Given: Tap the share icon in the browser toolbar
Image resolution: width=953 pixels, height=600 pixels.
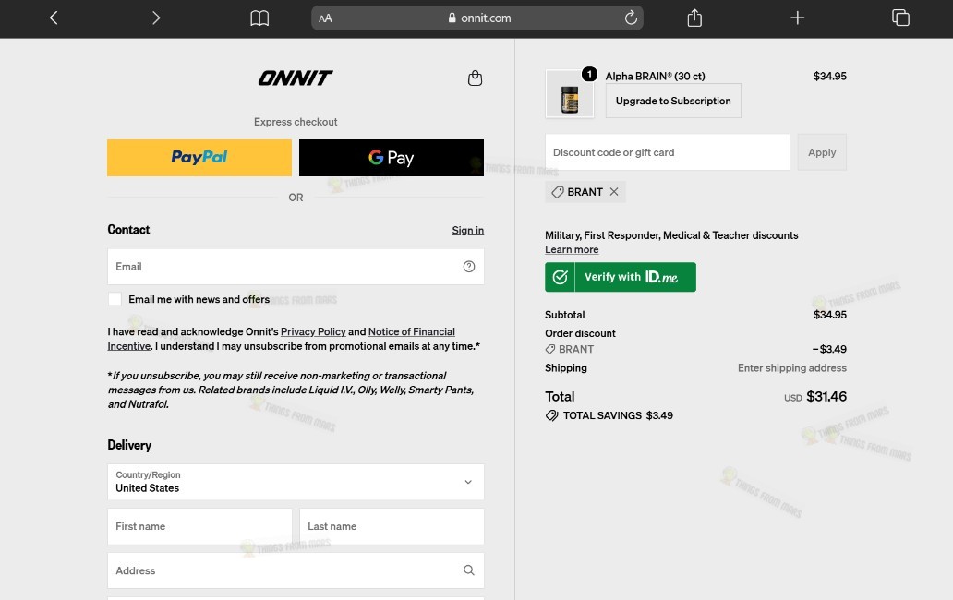Looking at the screenshot, I should (x=694, y=18).
